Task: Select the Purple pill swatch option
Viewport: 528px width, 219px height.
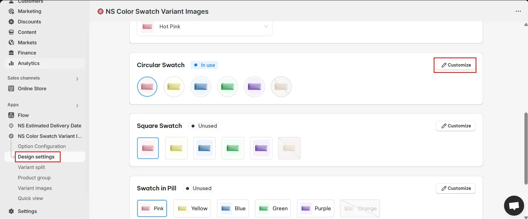Action: (315, 209)
